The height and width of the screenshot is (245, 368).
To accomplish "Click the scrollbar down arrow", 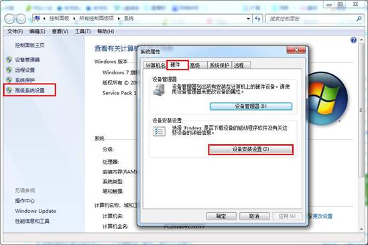I will [x=361, y=229].
